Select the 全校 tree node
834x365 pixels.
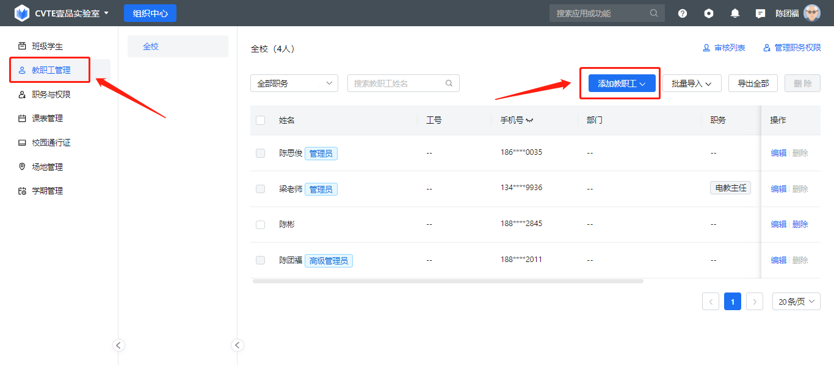tap(178, 46)
